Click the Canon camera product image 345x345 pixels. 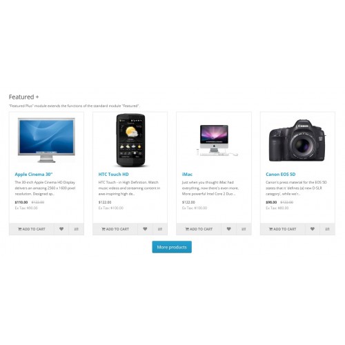coord(297,140)
